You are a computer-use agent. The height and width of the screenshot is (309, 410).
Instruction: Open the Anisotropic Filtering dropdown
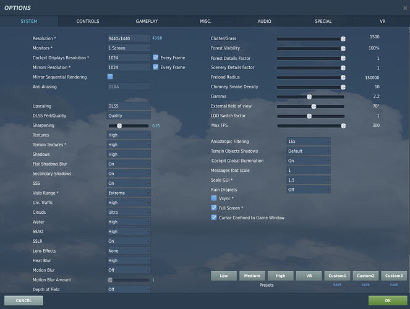coord(308,142)
